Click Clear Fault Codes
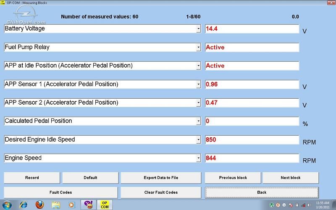Image resolution: width=336 pixels, height=210 pixels. 161,192
